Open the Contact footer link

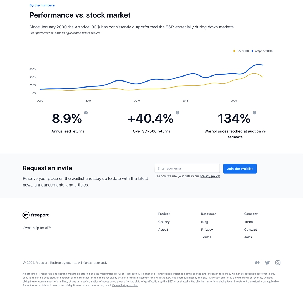pyautogui.click(x=251, y=230)
